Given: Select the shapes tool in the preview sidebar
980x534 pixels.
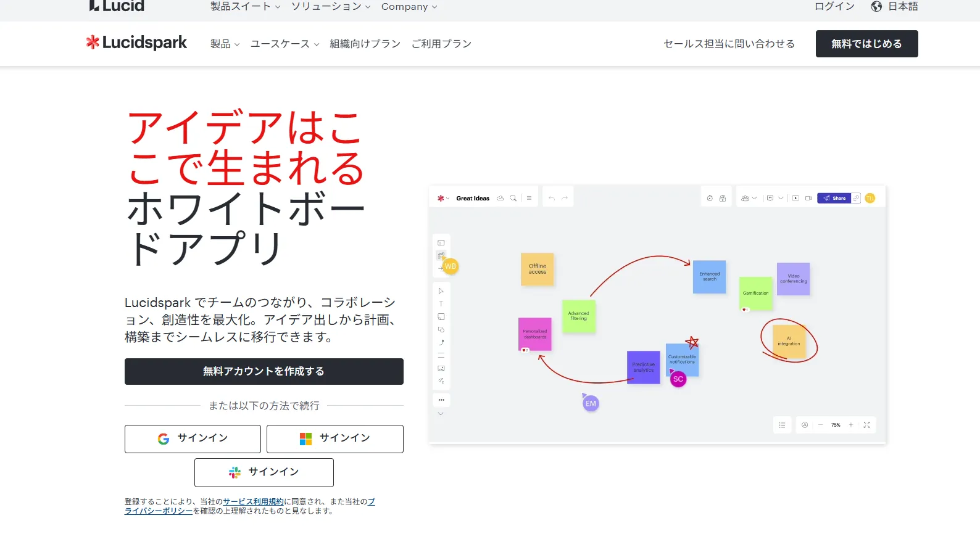Looking at the screenshot, I should (441, 329).
